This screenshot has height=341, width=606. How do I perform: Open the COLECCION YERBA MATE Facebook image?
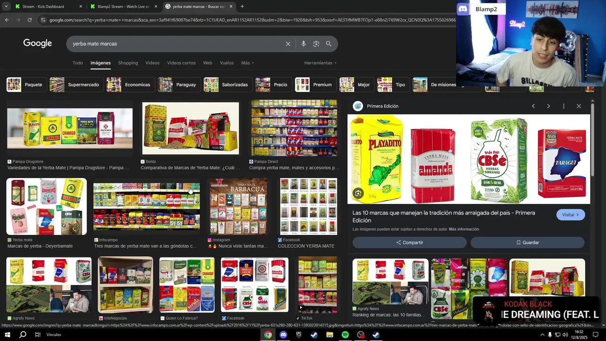pos(309,206)
